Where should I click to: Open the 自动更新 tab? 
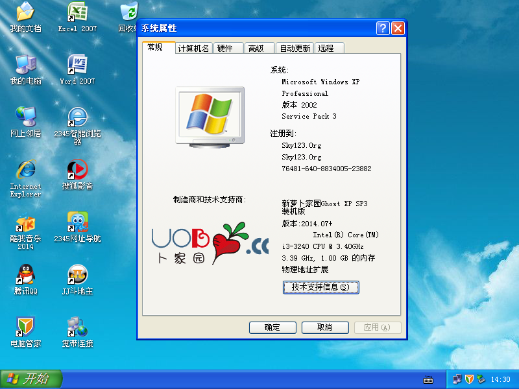click(x=295, y=48)
